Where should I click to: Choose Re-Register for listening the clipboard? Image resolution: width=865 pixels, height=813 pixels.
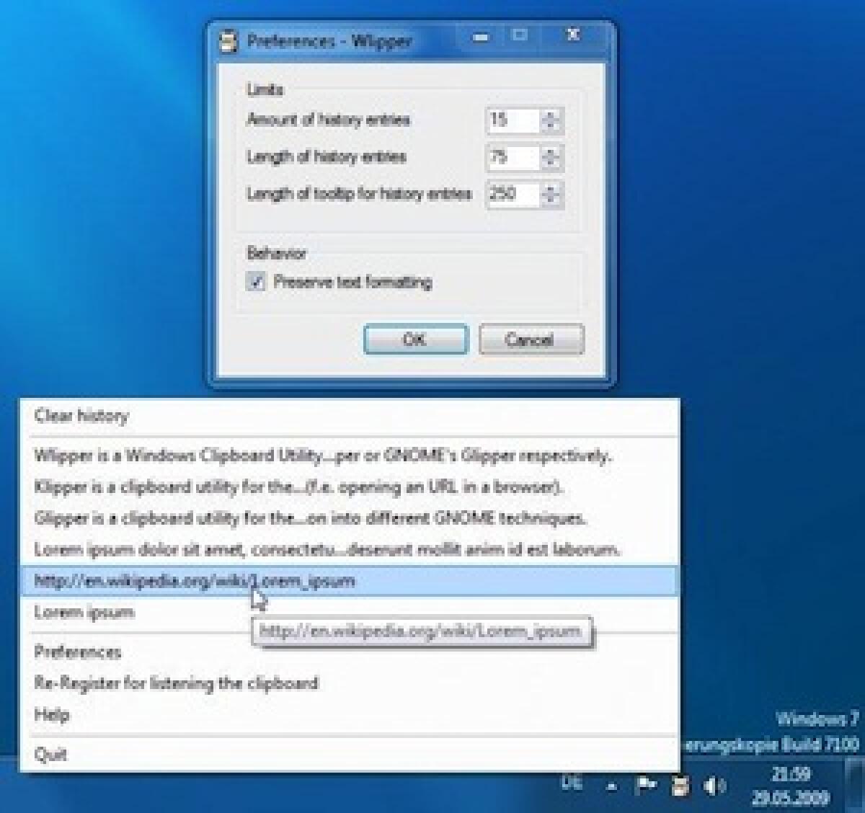coord(349,683)
